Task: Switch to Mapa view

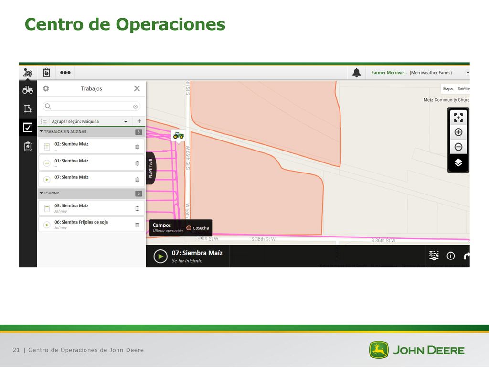Action: point(448,89)
